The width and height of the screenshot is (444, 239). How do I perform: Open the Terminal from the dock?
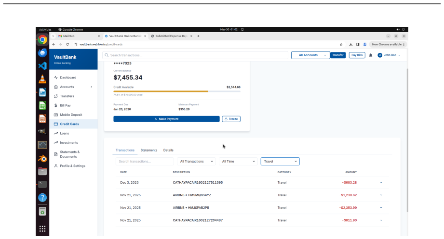coord(42,185)
